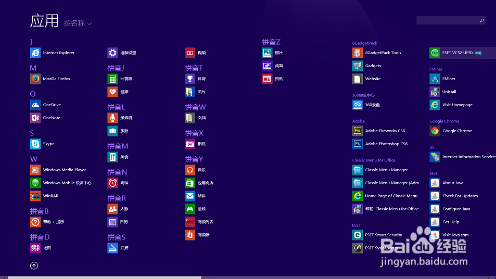Image resolution: width=496 pixels, height=279 pixels.
Task: Launch Adobe Fireworks CS6
Action: click(379, 131)
